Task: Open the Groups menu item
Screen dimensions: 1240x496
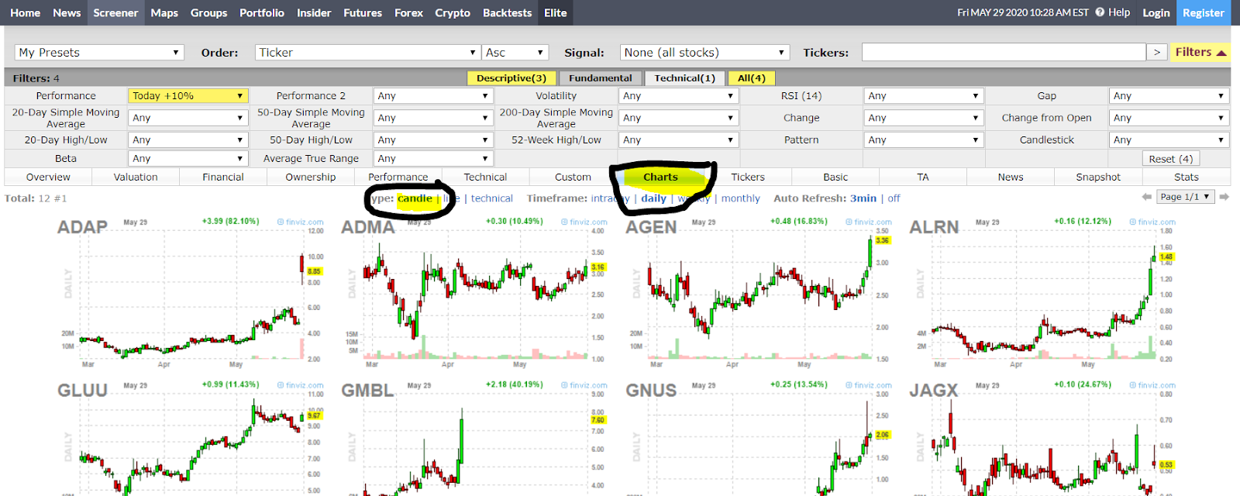Action: 209,12
